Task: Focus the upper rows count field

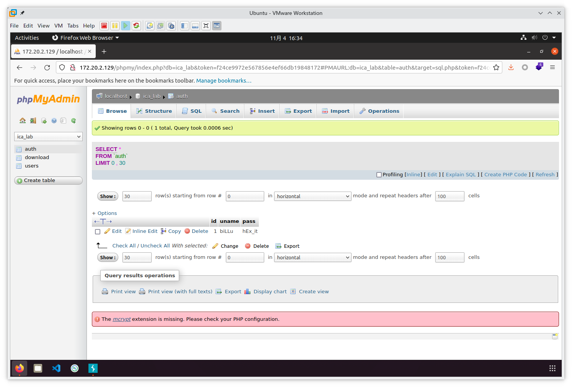Action: pos(137,196)
